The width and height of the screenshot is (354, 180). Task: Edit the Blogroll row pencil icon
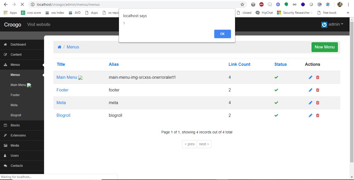310,116
